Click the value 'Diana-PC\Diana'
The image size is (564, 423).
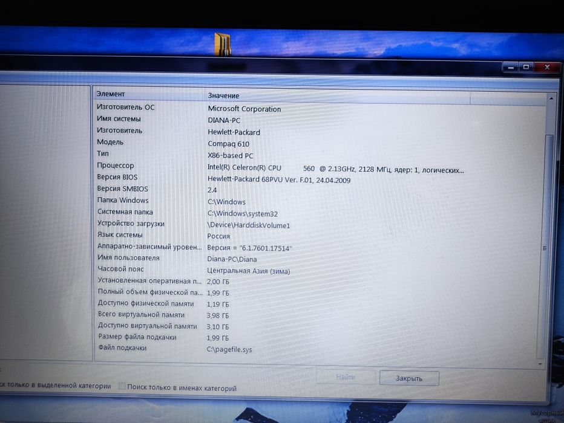click(x=232, y=259)
